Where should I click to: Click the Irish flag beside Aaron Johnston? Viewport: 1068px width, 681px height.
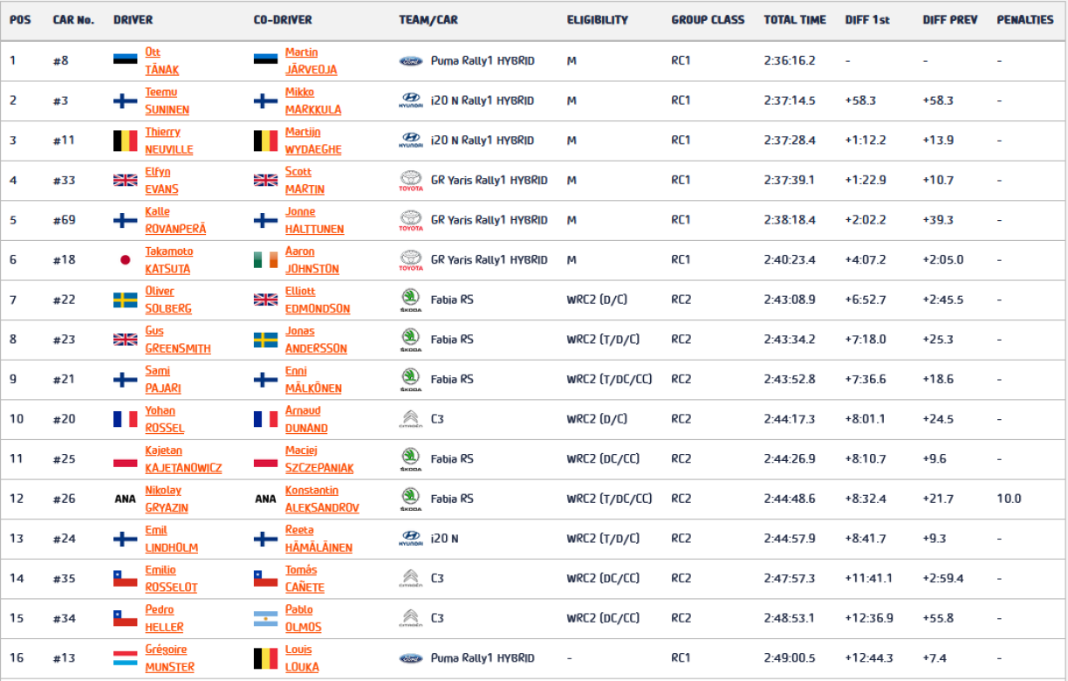[265, 260]
